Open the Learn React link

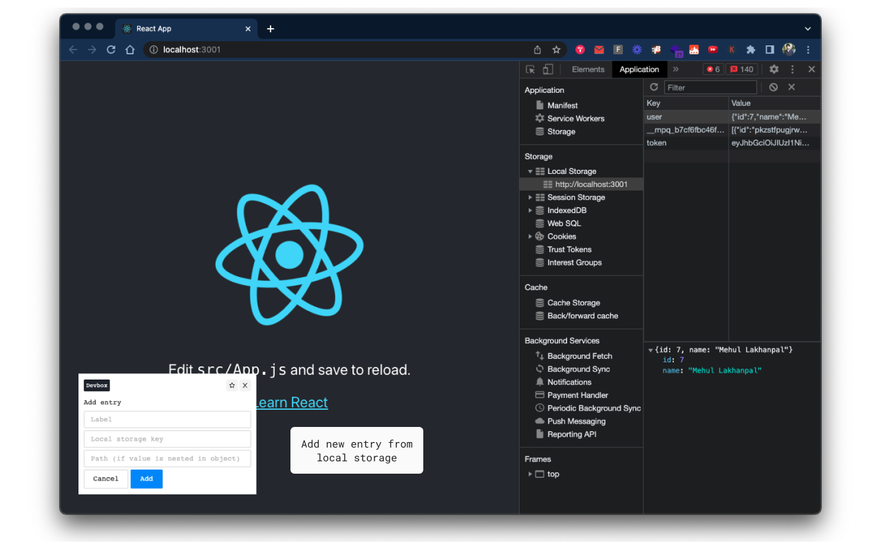coord(292,402)
